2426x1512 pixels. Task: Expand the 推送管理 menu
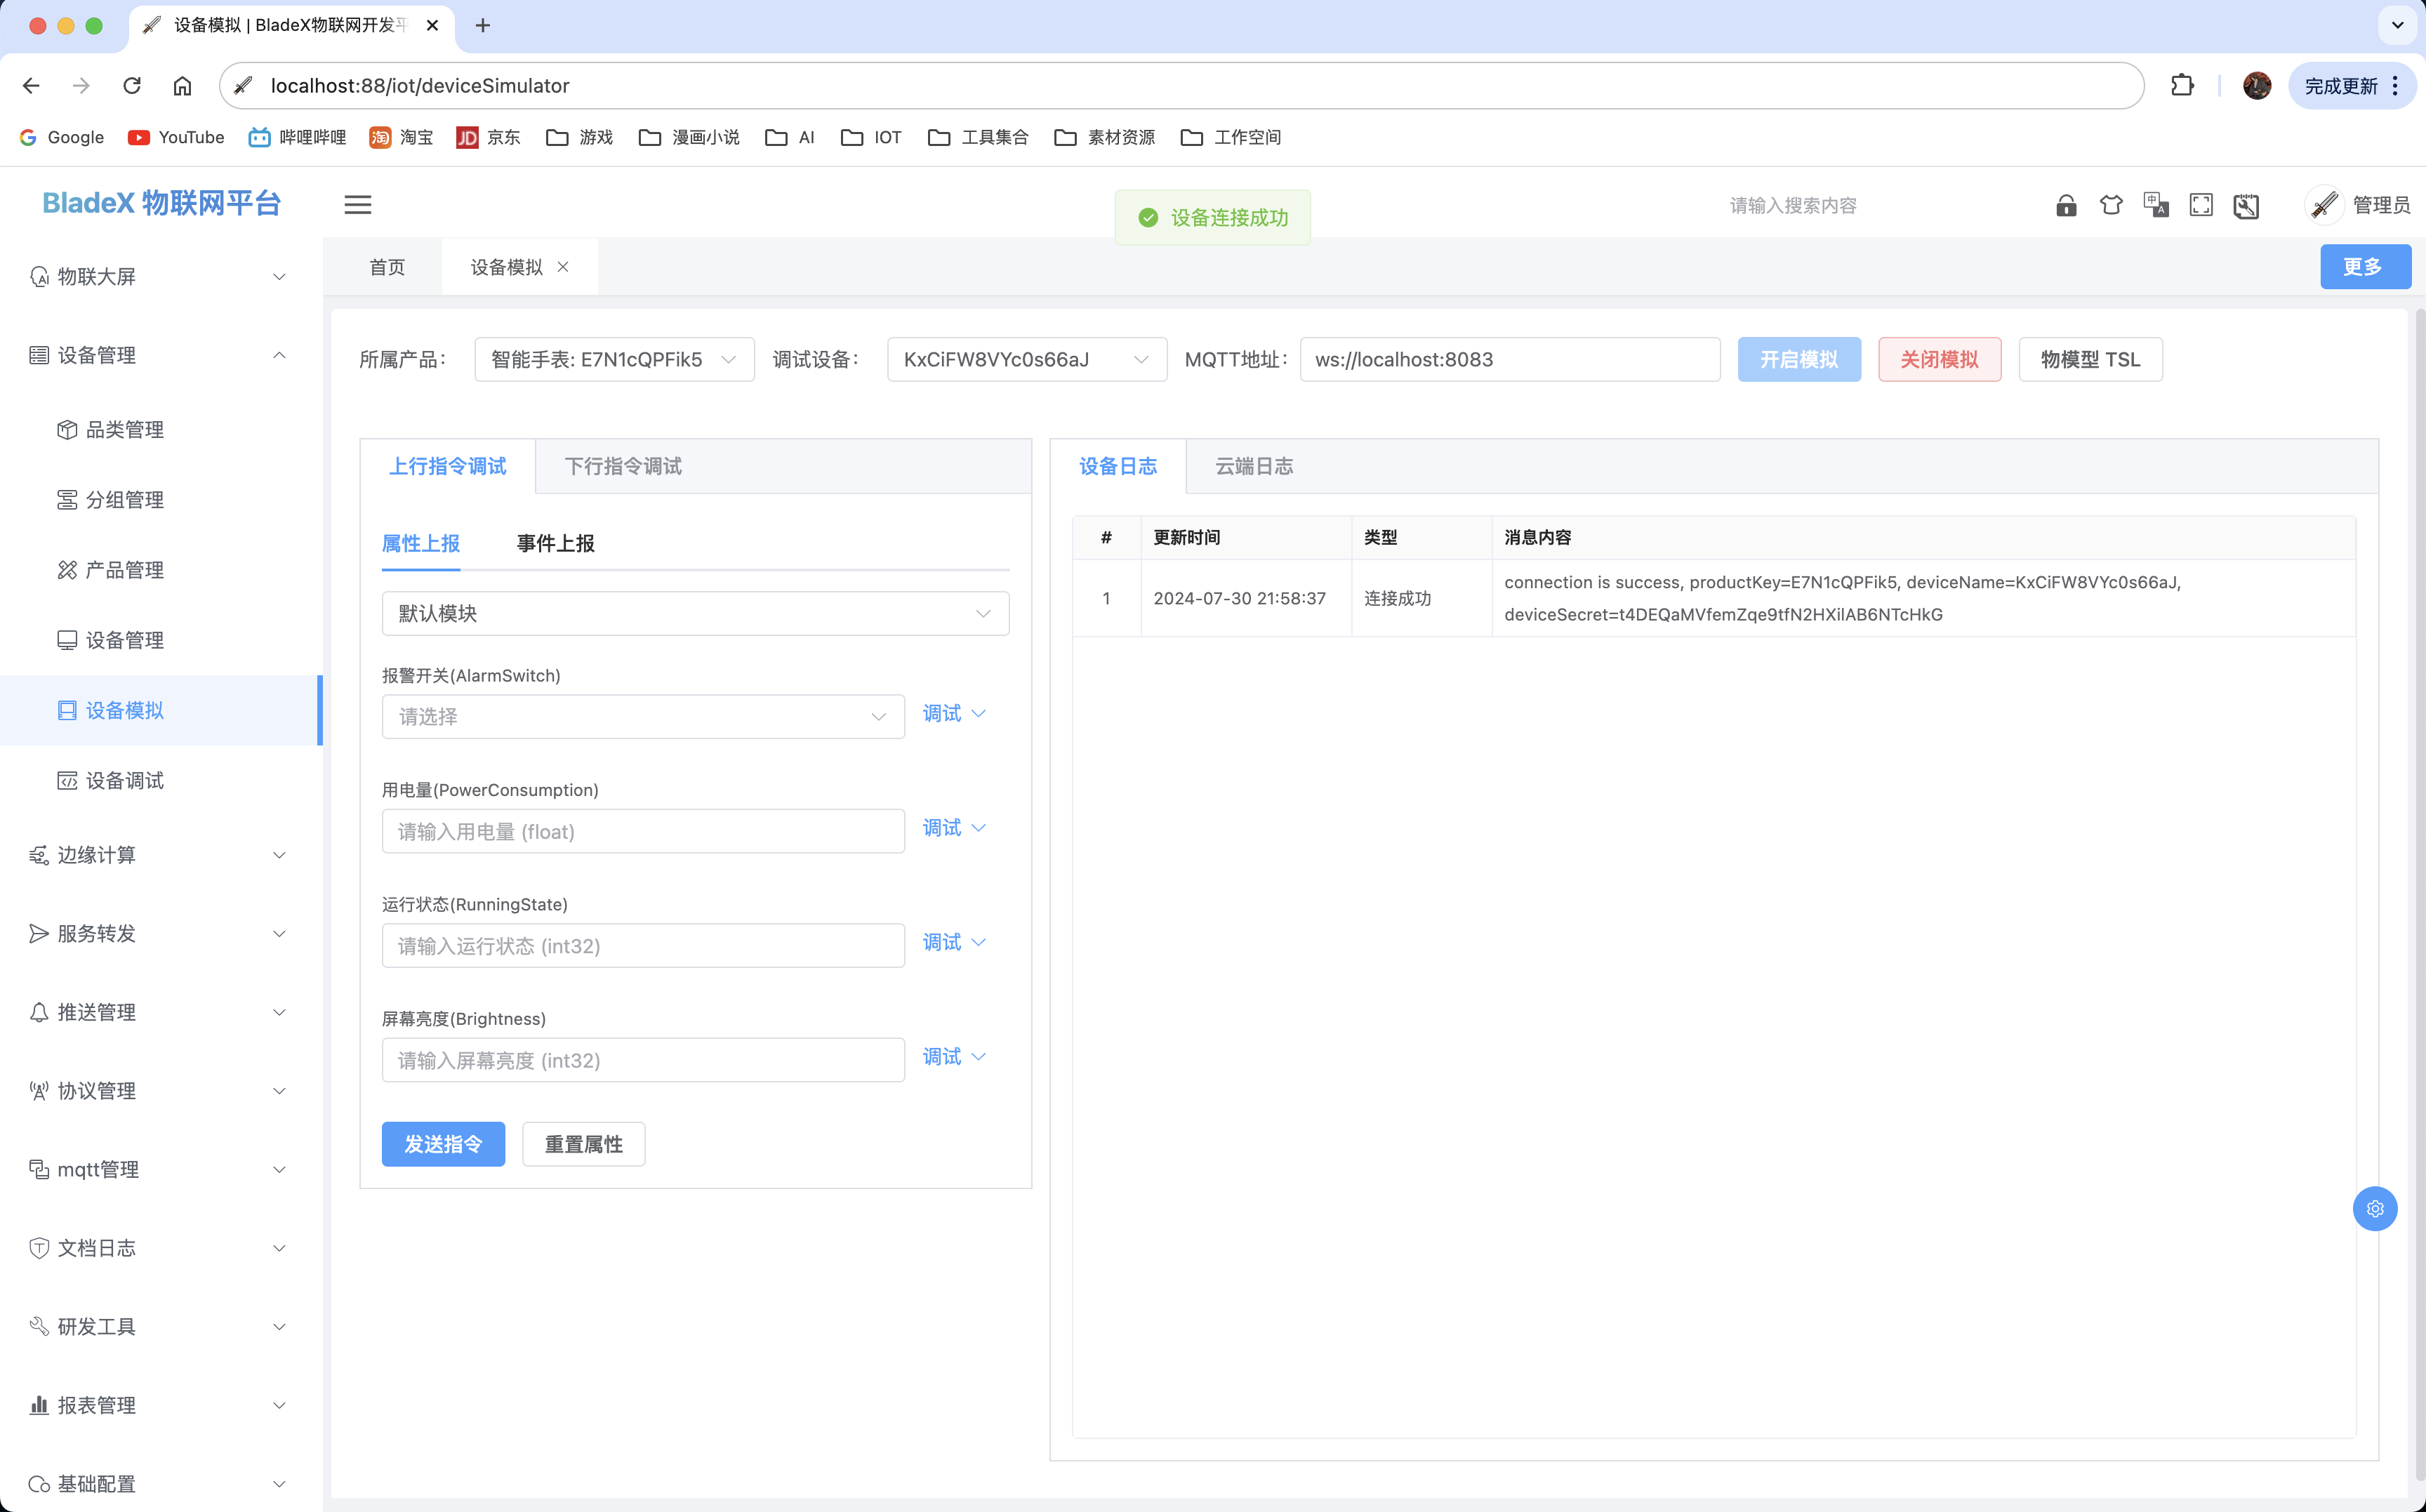click(161, 1012)
